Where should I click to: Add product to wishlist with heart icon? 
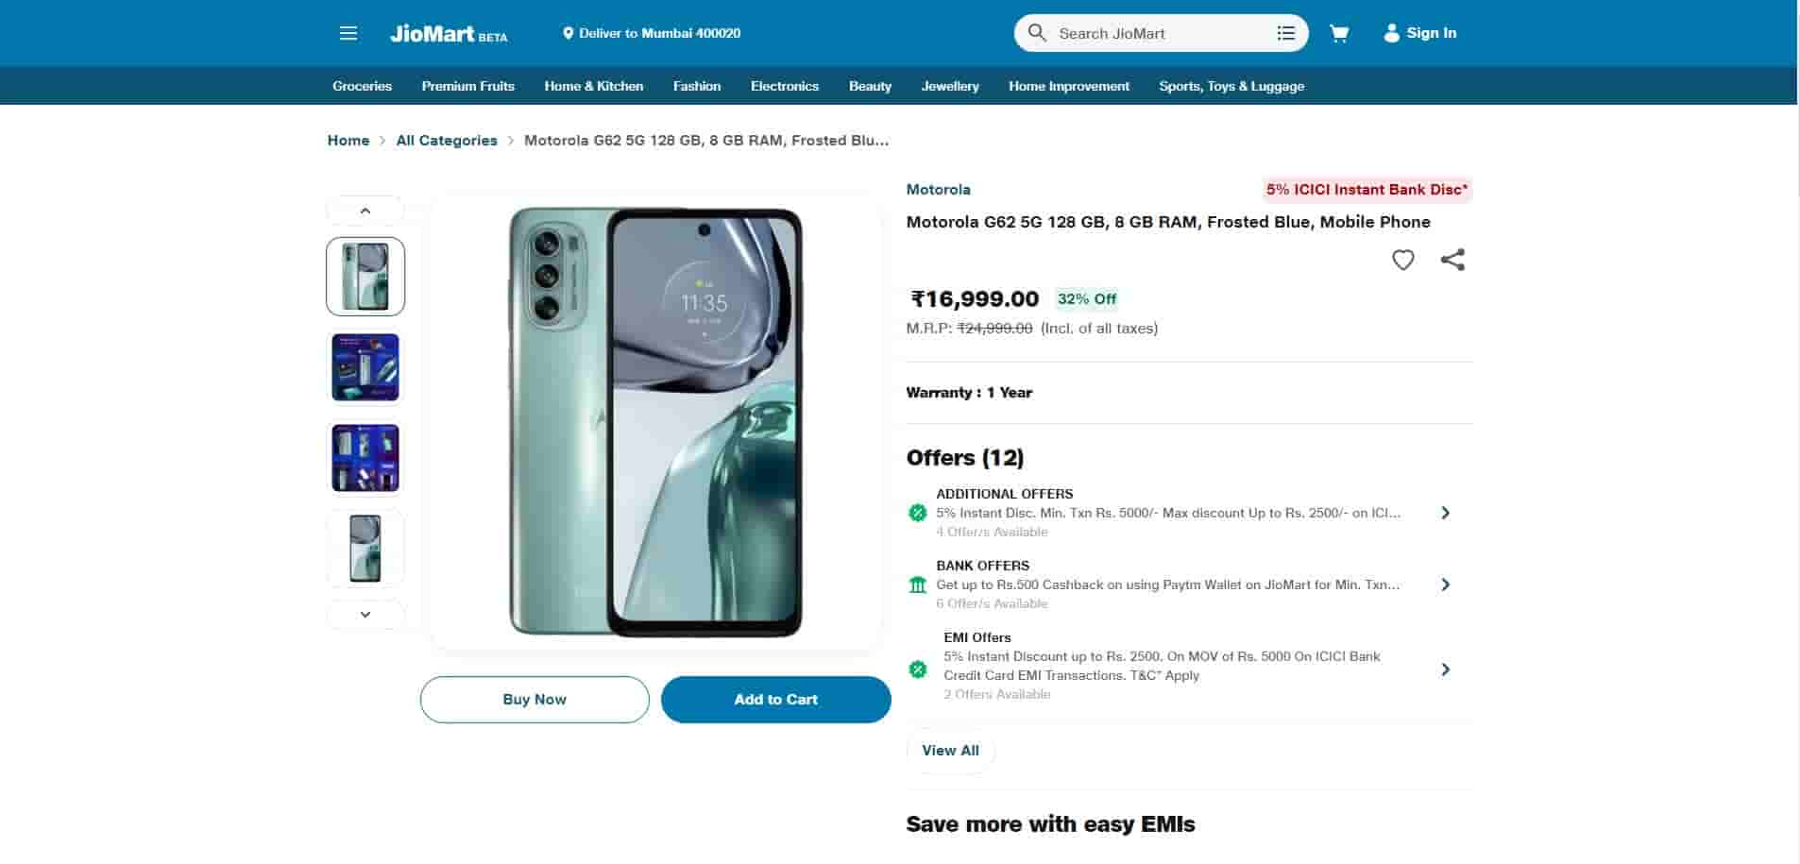click(1403, 260)
